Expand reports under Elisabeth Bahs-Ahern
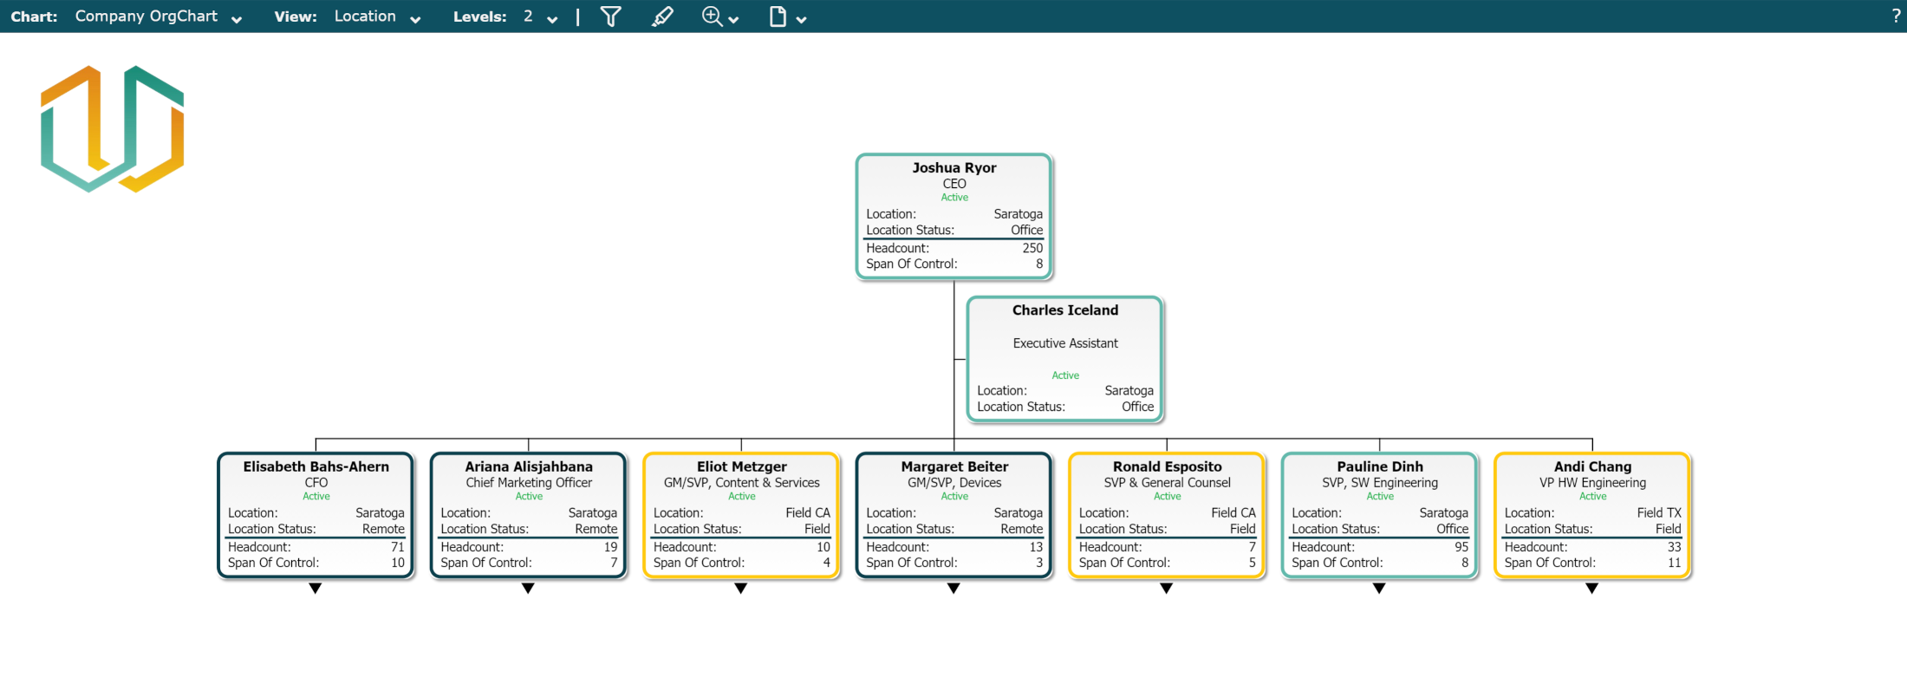This screenshot has height=691, width=1907. tap(316, 589)
